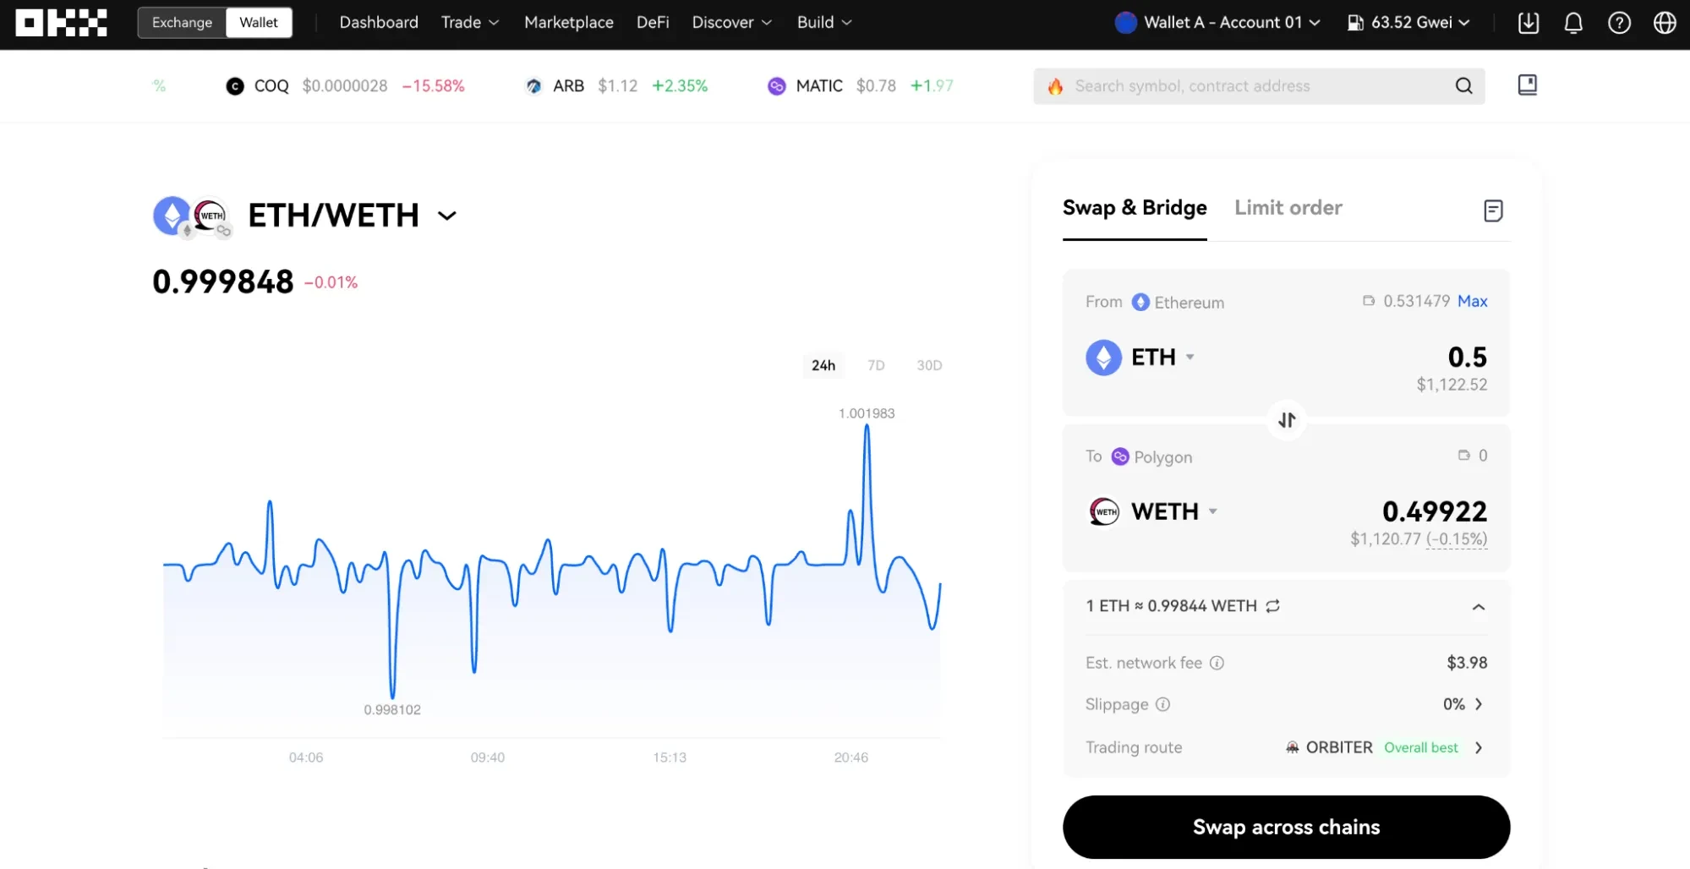Click the ETH/WETH pair token icons
The width and height of the screenshot is (1690, 869).
pyautogui.click(x=193, y=216)
